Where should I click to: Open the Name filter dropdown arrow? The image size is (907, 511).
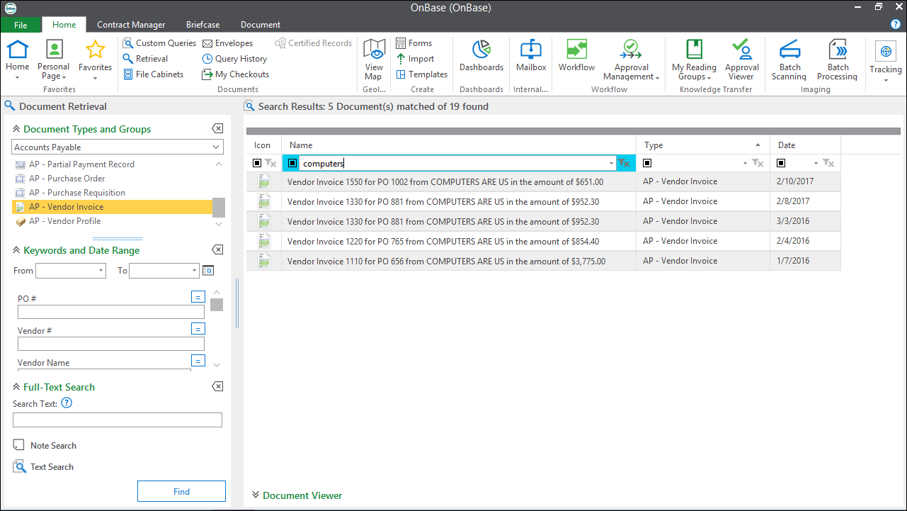pos(611,164)
